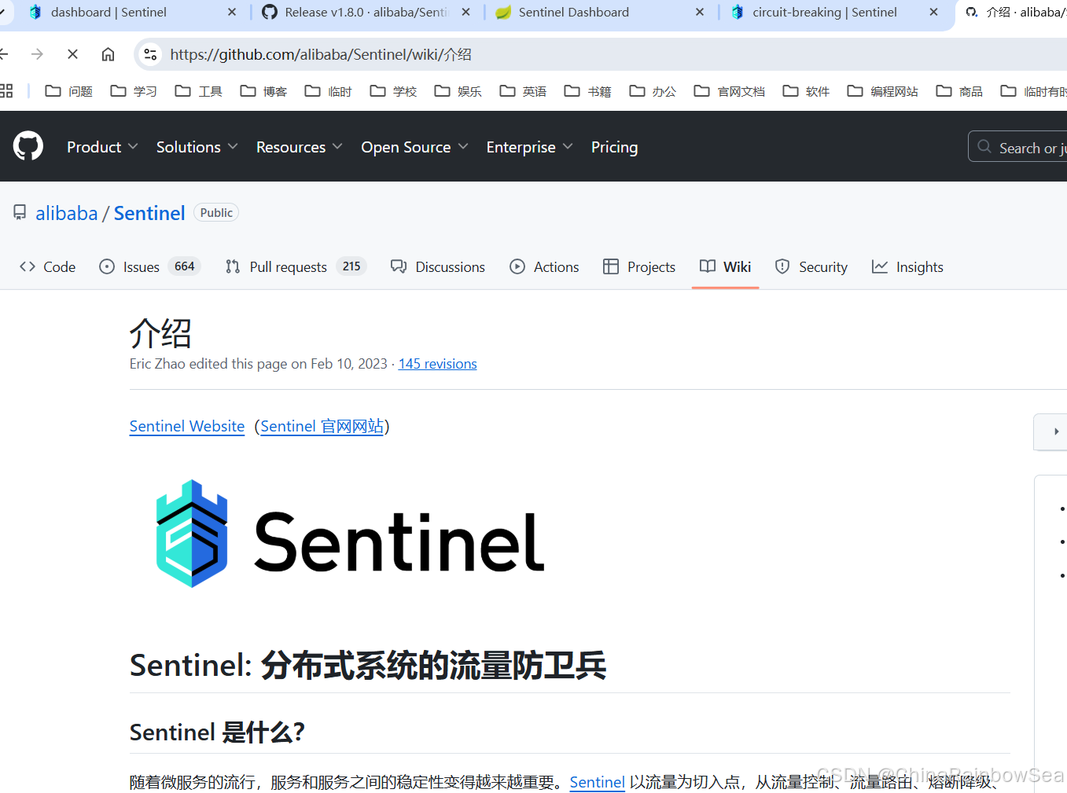The height and width of the screenshot is (793, 1067).
Task: Click the Sentinel logo image
Action: coord(349,534)
